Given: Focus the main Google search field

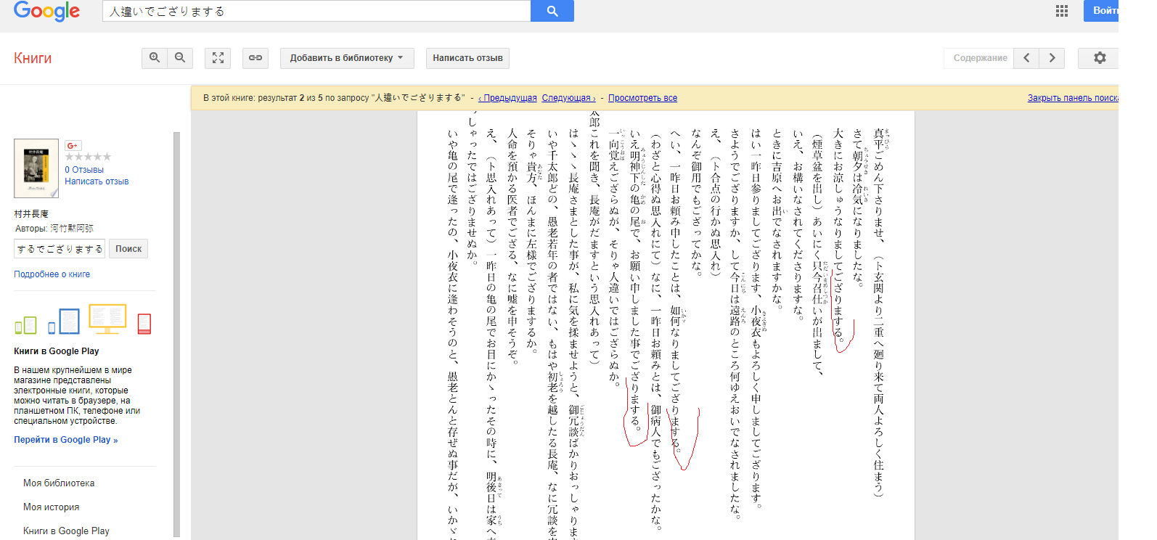Looking at the screenshot, I should pos(316,11).
